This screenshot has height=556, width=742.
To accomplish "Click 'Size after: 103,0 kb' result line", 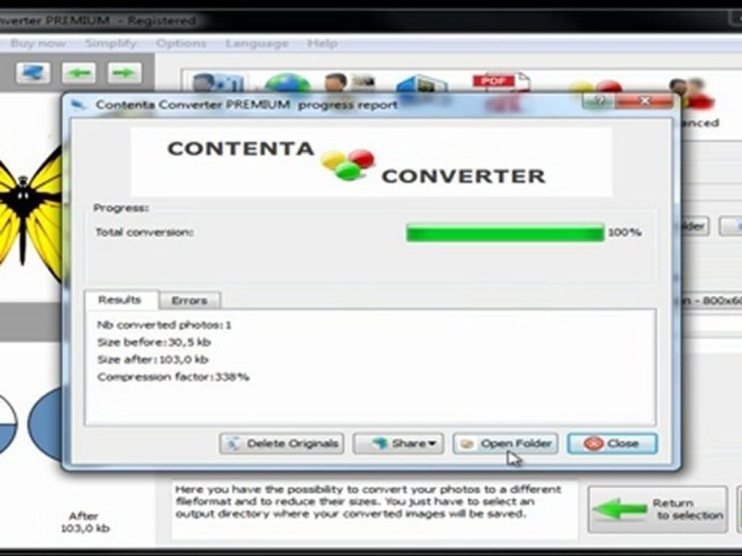I will point(152,360).
